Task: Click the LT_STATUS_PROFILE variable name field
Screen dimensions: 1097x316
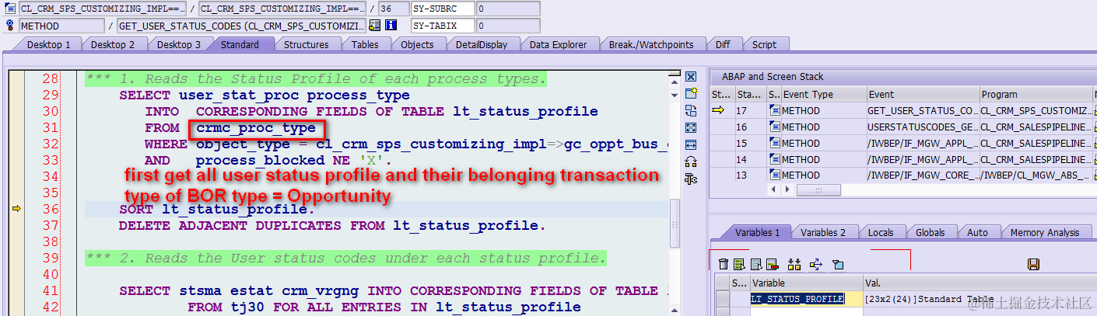Action: click(807, 299)
